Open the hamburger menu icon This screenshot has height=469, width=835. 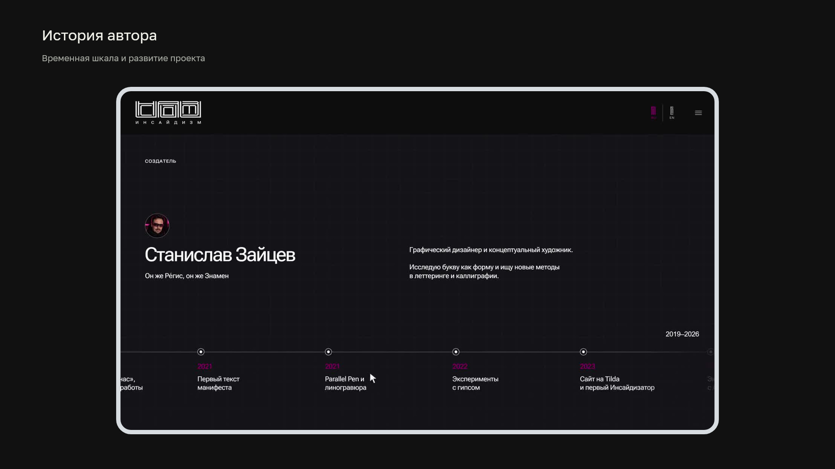[698, 113]
